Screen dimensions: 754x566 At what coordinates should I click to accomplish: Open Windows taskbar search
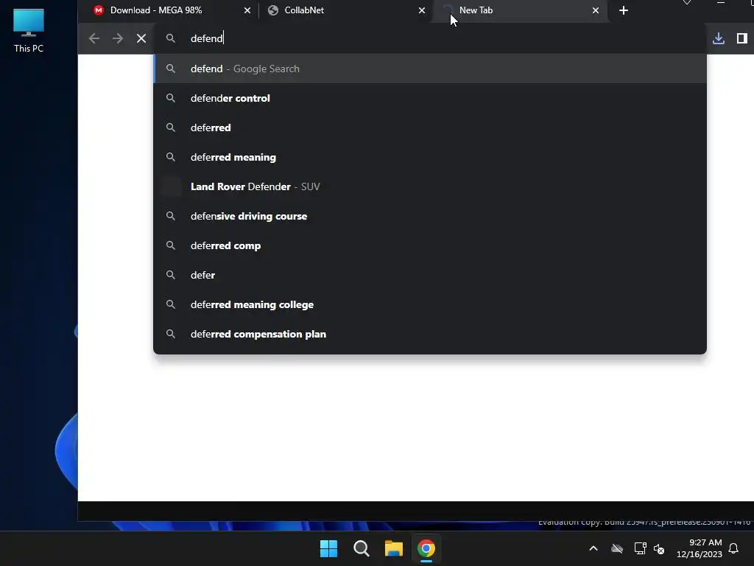(x=361, y=548)
